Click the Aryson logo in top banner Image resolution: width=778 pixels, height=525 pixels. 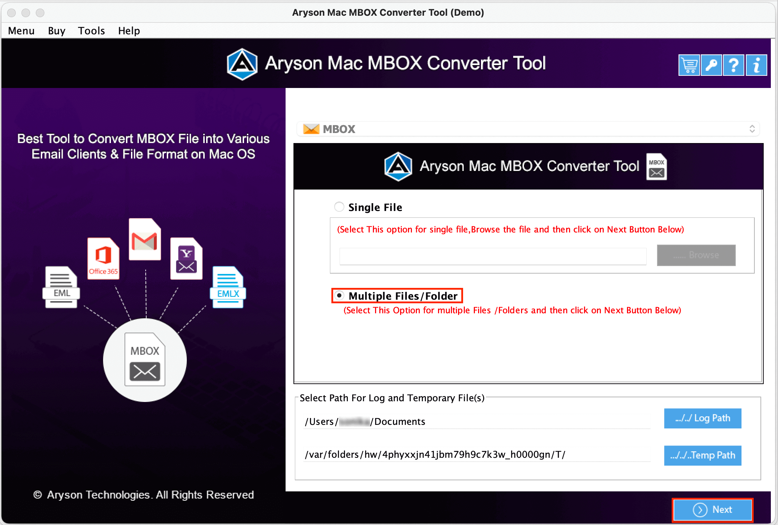(x=242, y=64)
